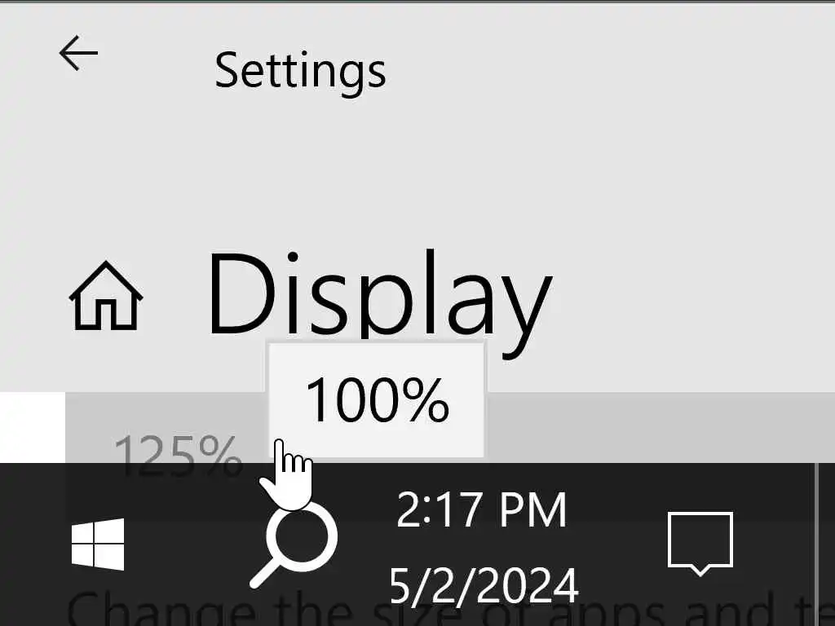Open the Action Center notification icon
This screenshot has width=835, height=626.
tap(700, 544)
